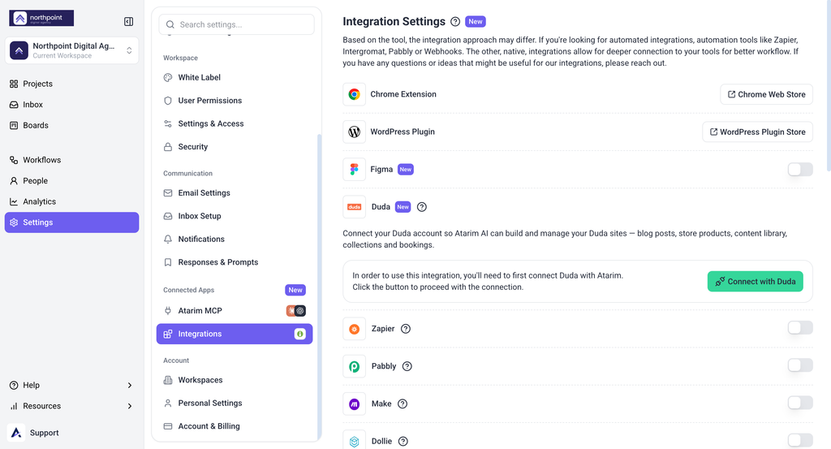Click the Search settings input field

point(236,24)
